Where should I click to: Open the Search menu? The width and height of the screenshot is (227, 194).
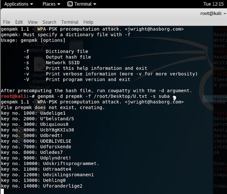pos(49,22)
